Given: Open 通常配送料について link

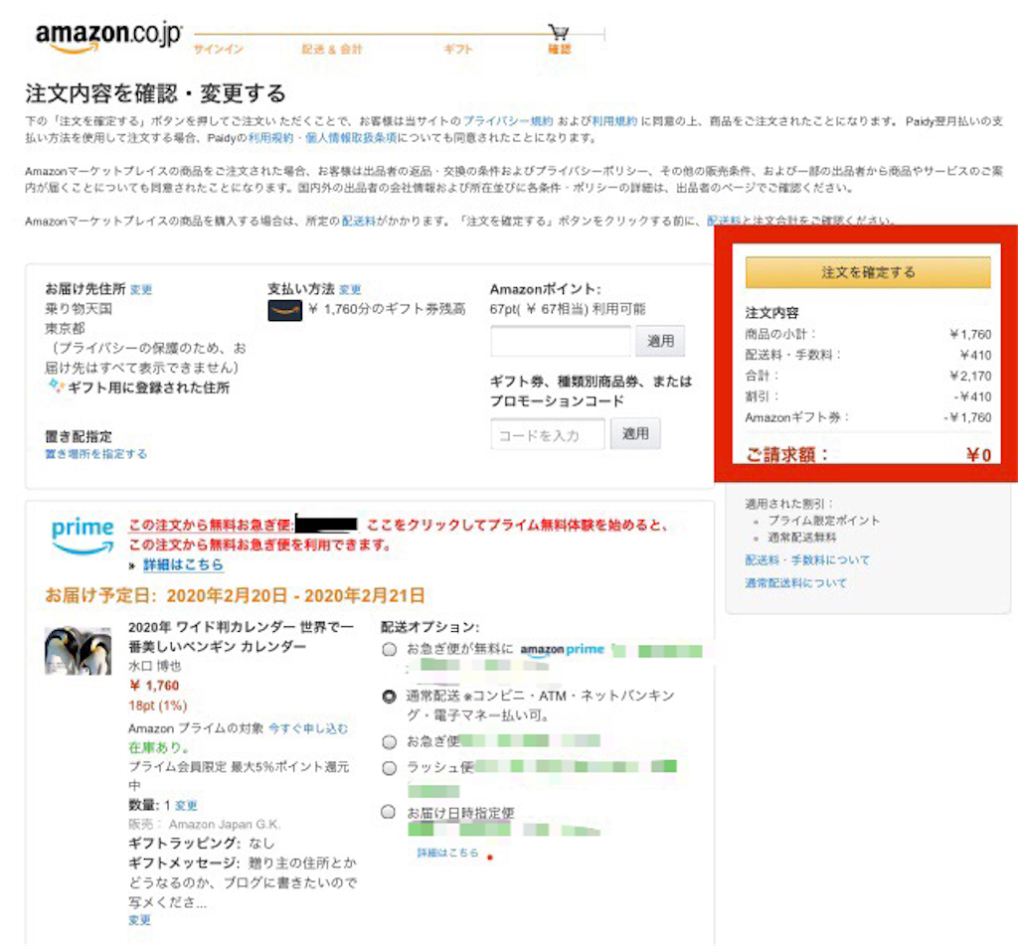Looking at the screenshot, I should [x=795, y=582].
